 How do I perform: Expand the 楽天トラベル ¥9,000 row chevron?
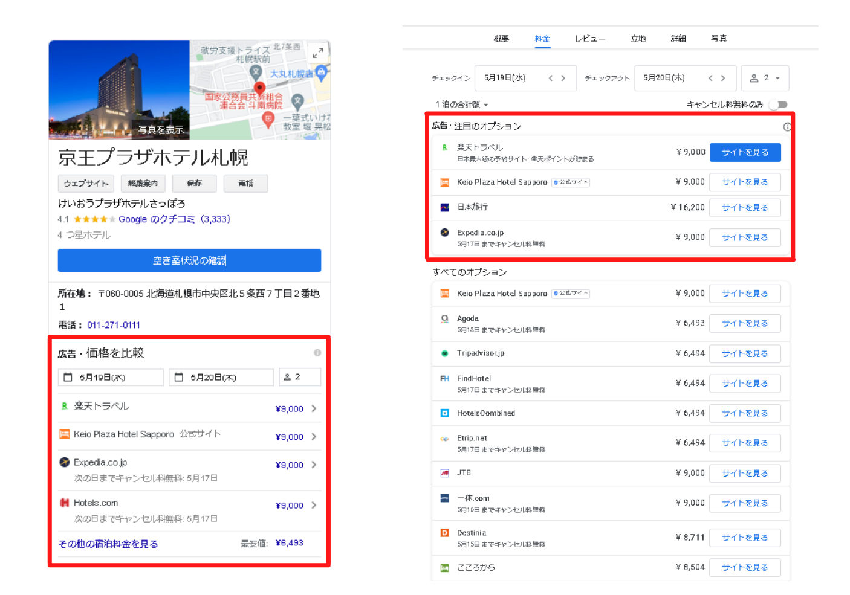(x=314, y=409)
